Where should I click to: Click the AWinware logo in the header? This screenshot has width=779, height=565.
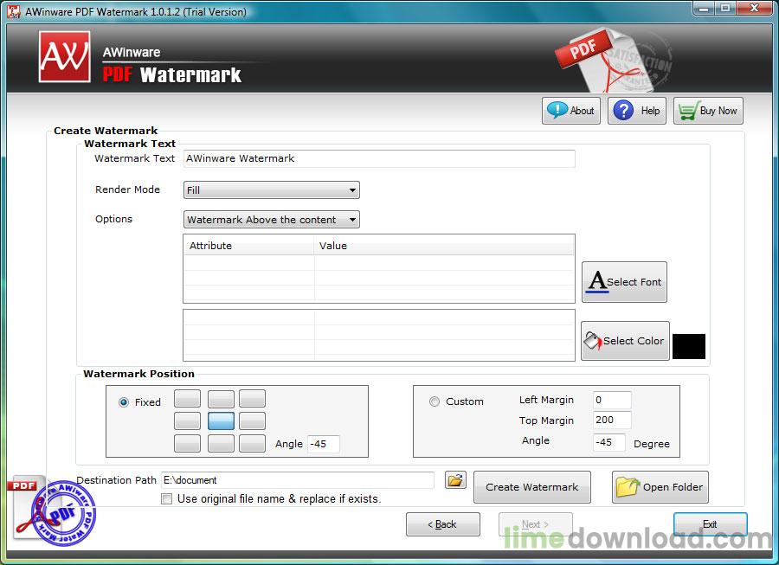[65, 56]
